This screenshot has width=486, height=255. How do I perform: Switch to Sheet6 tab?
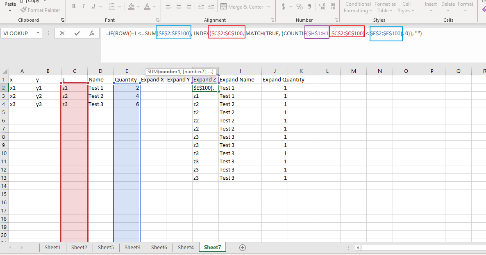[x=159, y=247]
